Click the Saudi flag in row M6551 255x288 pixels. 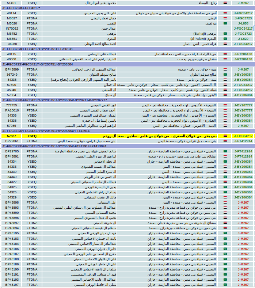click(x=225, y=39)
